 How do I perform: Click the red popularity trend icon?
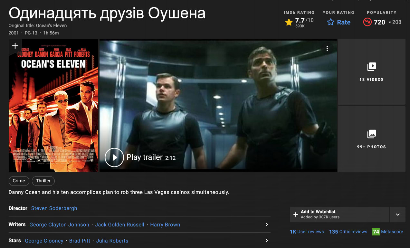[367, 22]
